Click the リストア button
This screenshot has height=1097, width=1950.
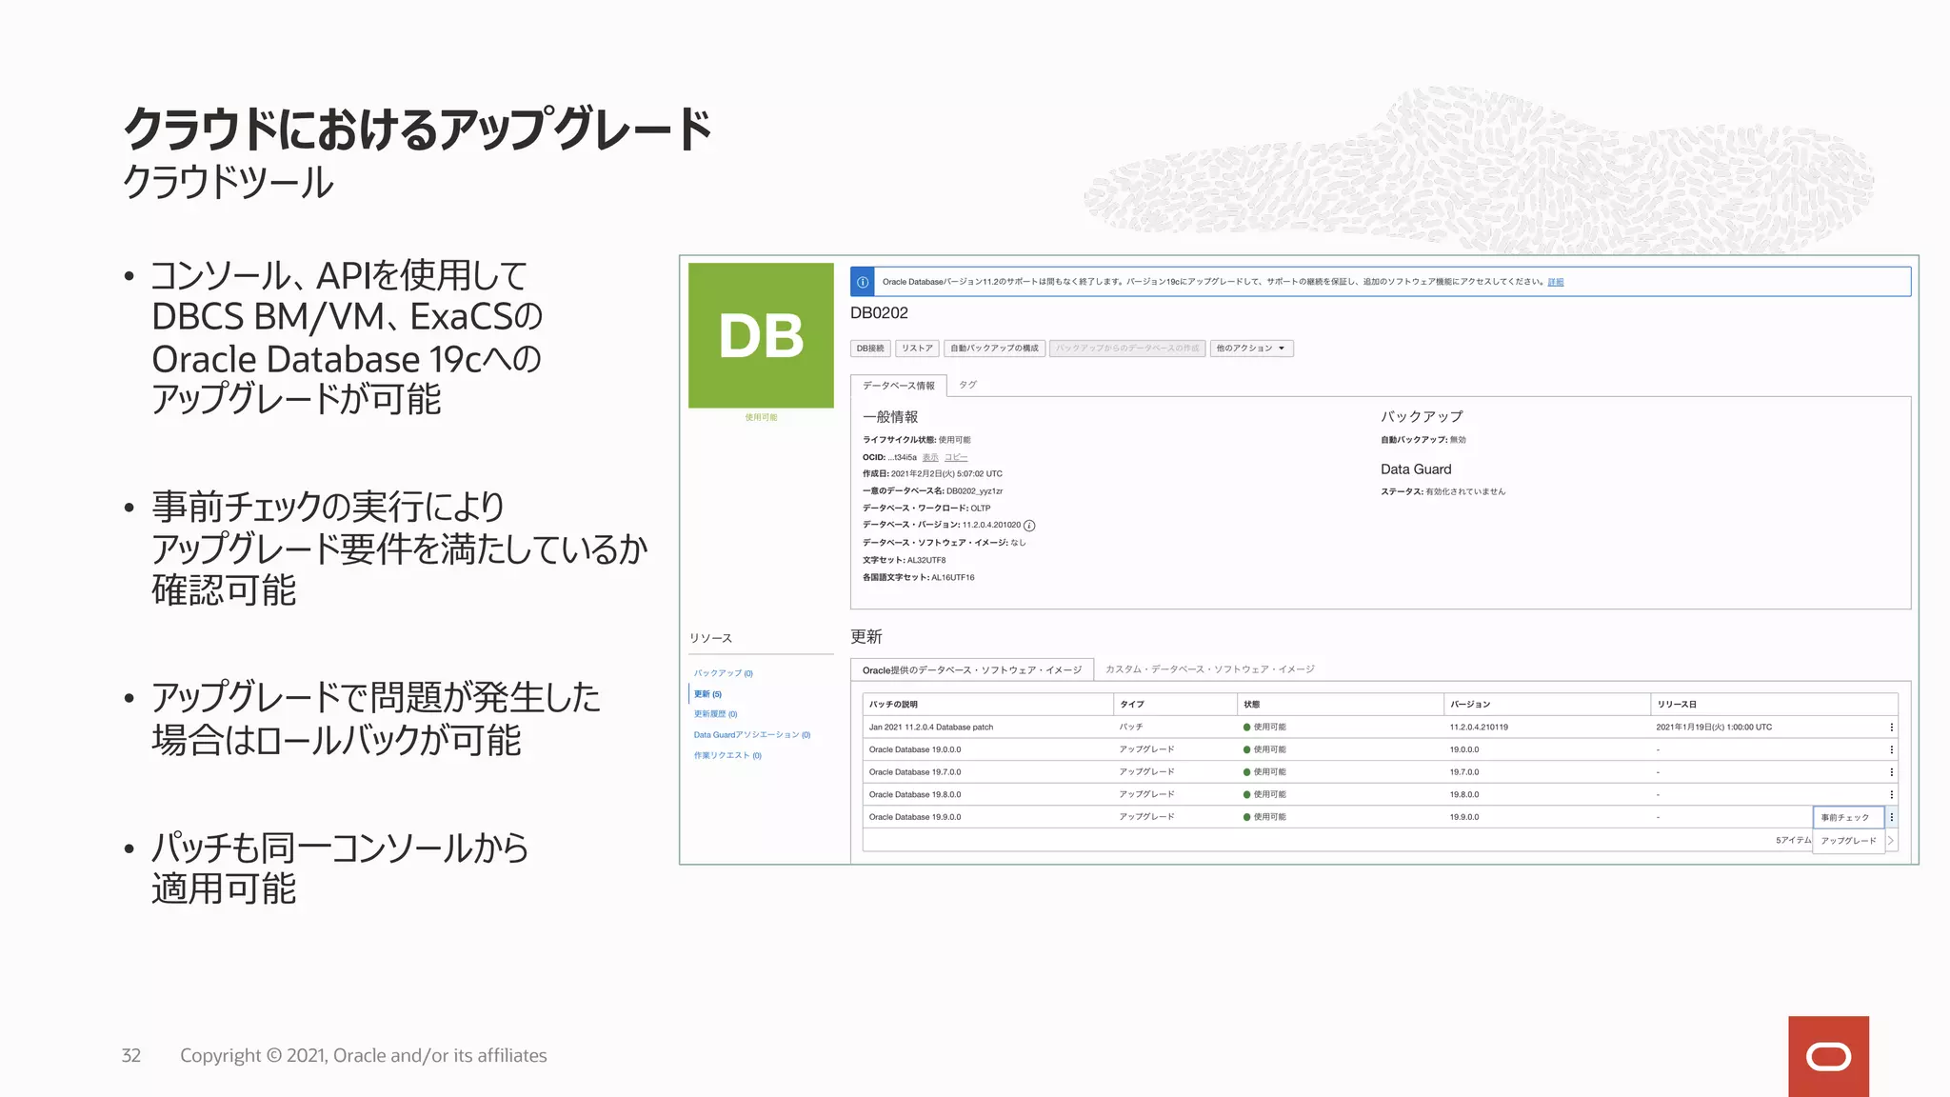click(917, 349)
